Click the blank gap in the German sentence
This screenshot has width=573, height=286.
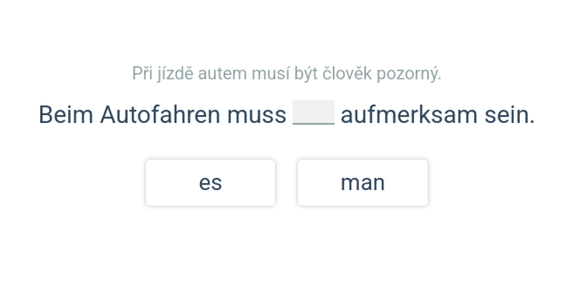click(314, 114)
